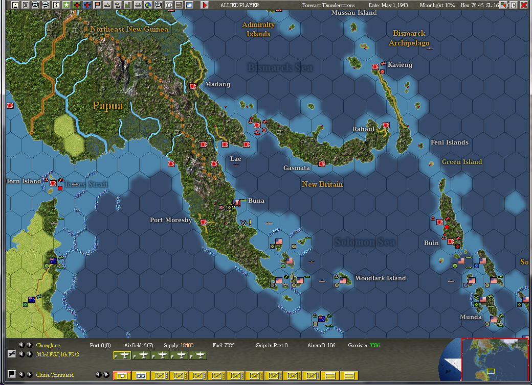Screen dimensions: 532x385
Task: Select the yellow-highlighted fighter squadron icon
Action: click(x=122, y=355)
